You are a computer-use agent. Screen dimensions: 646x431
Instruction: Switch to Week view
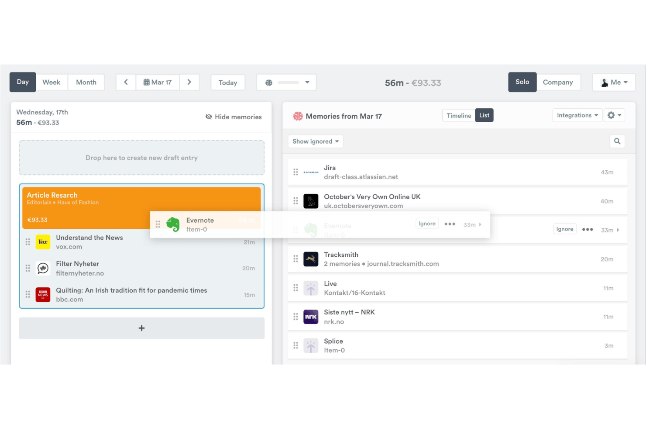[52, 82]
